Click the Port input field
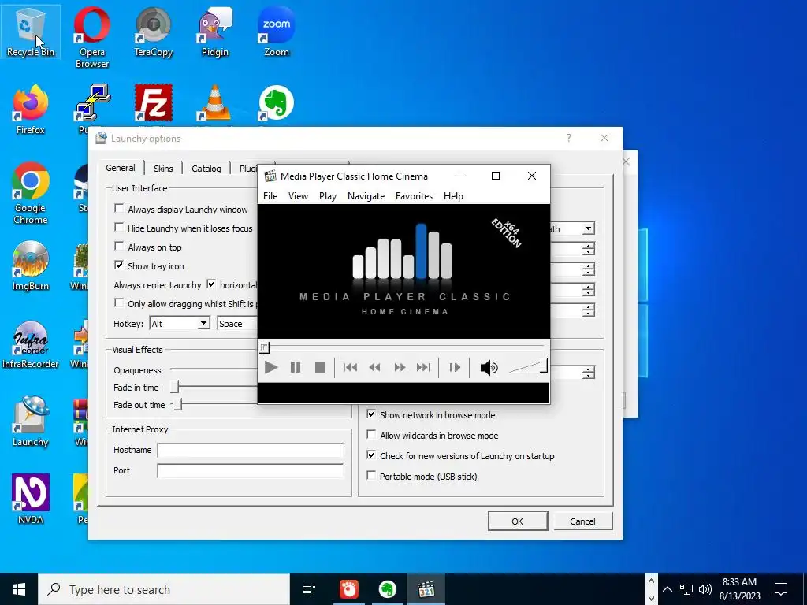 point(250,471)
